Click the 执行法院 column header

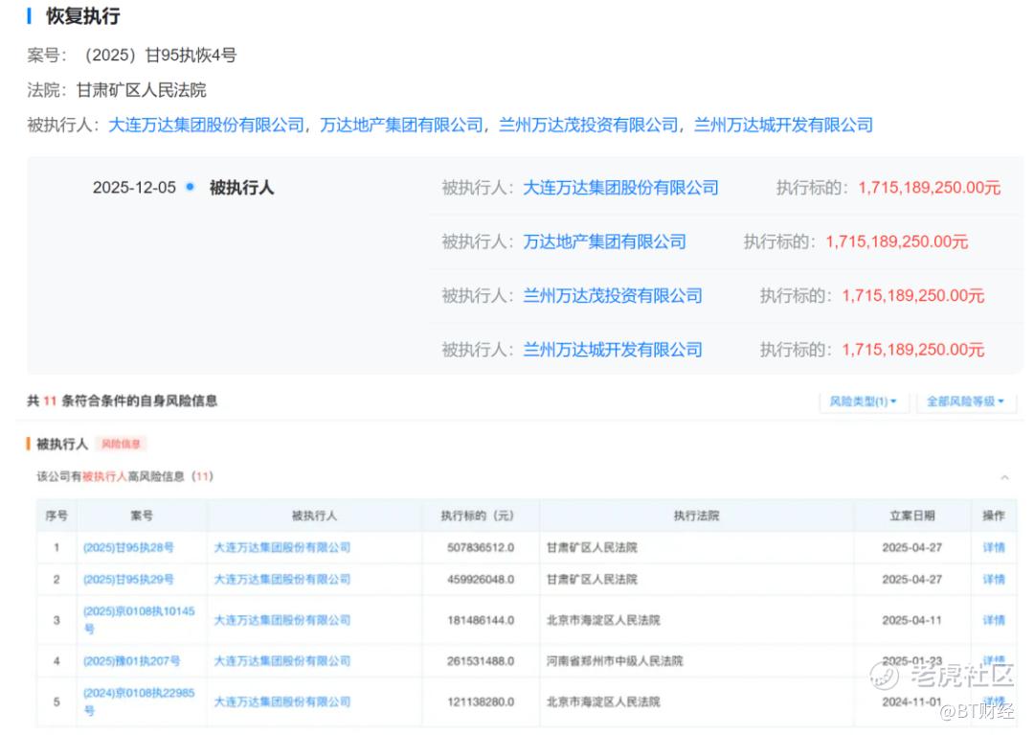pos(696,516)
